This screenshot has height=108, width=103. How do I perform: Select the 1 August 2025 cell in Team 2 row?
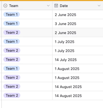click(x=78, y=78)
